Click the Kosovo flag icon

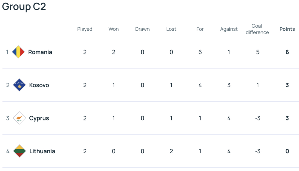pyautogui.click(x=19, y=85)
